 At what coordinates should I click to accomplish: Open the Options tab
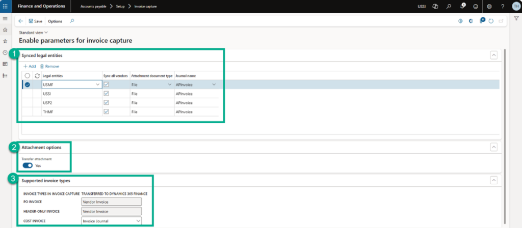tap(55, 21)
